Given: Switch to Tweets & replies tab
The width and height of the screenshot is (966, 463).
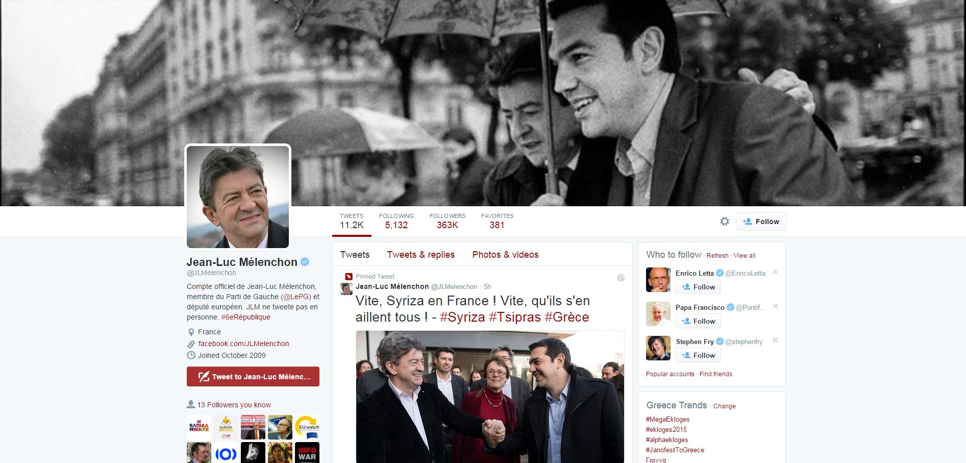Looking at the screenshot, I should click(x=420, y=255).
